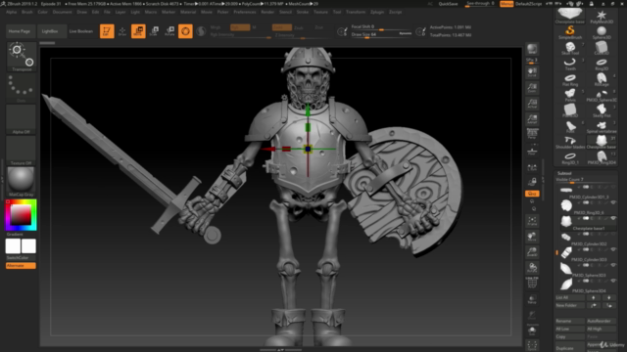Open the Render menu
Image resolution: width=627 pixels, height=352 pixels.
267,12
